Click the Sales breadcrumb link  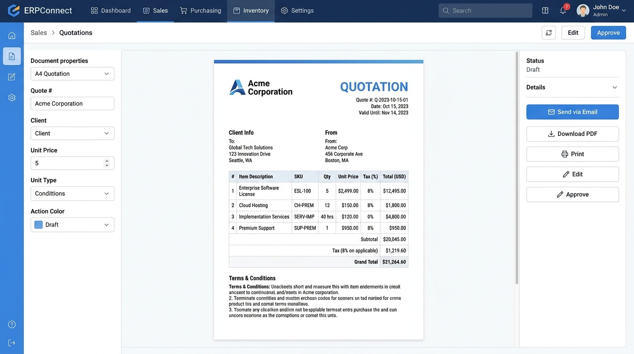(x=39, y=33)
